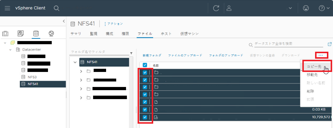
Task: Switch to VMs and Templates inventory icon
Action: [x=21, y=34]
